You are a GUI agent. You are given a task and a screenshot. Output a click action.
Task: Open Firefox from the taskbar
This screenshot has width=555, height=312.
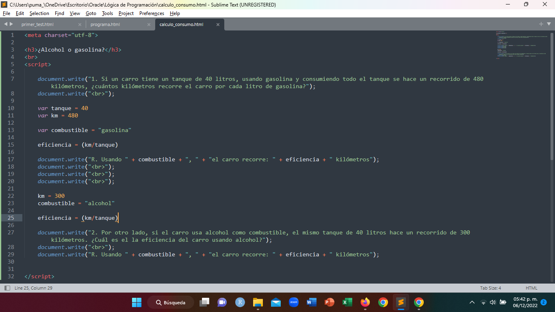point(365,302)
